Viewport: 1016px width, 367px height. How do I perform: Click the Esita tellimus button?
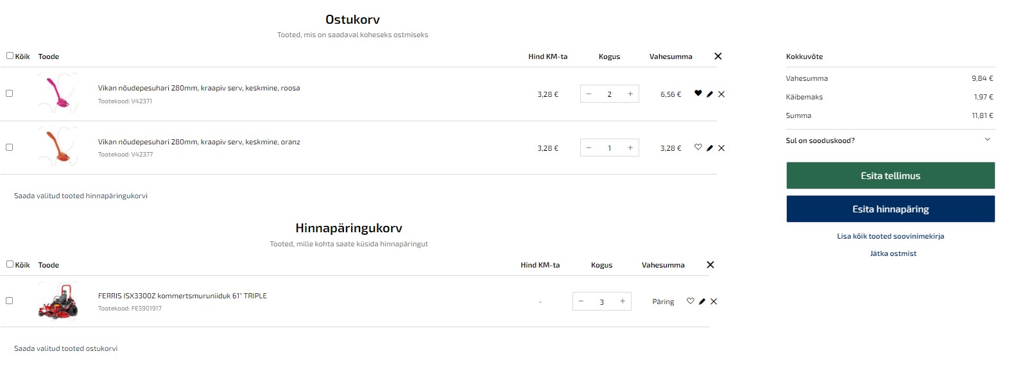(890, 176)
